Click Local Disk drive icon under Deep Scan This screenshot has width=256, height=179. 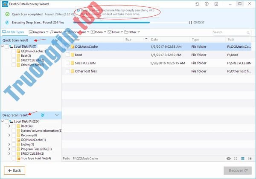coord(11,121)
